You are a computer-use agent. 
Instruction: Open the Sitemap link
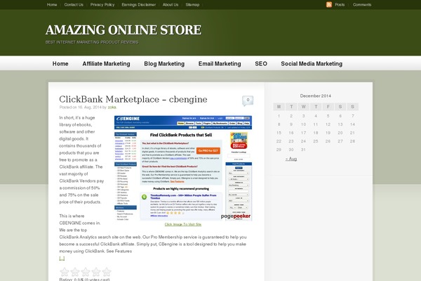coord(192,5)
